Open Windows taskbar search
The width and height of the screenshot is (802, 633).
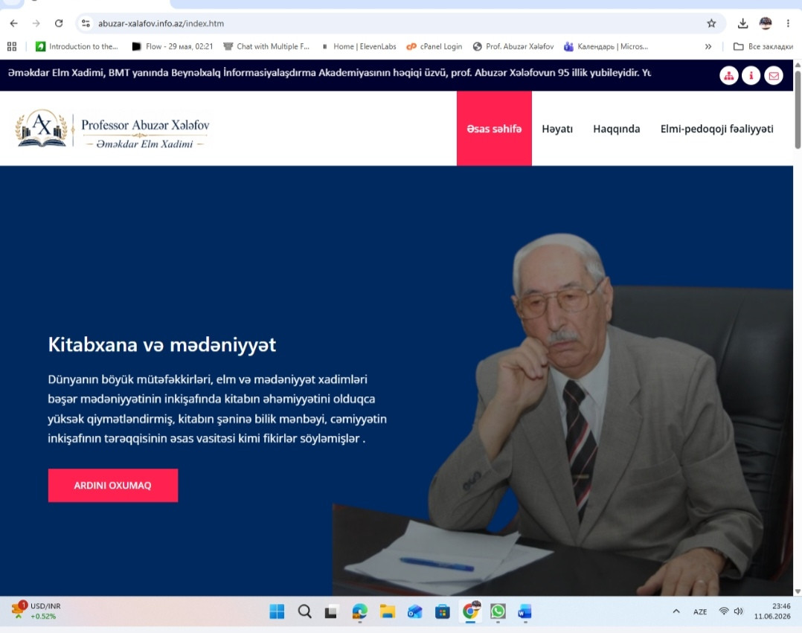(304, 611)
